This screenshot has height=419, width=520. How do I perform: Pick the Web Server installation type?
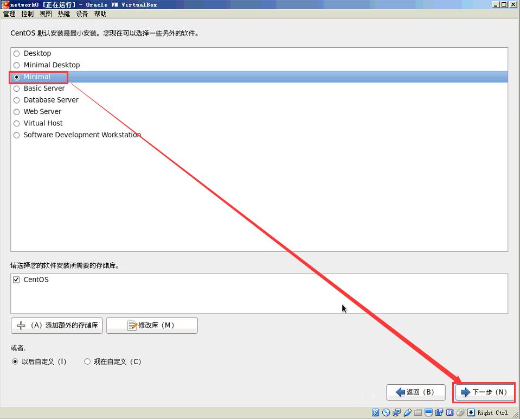pyautogui.click(x=17, y=112)
